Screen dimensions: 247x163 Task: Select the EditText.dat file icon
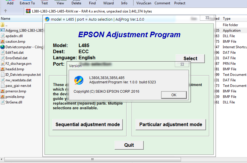click(3, 53)
